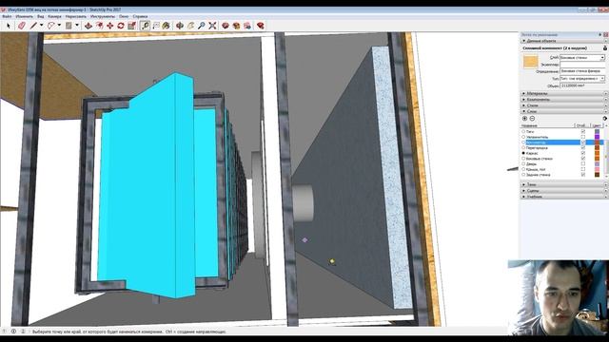Delete layer with minus icon
Image resolution: width=609 pixels, height=342 pixels.
point(532,118)
